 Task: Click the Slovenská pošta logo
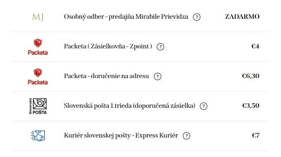(38, 106)
